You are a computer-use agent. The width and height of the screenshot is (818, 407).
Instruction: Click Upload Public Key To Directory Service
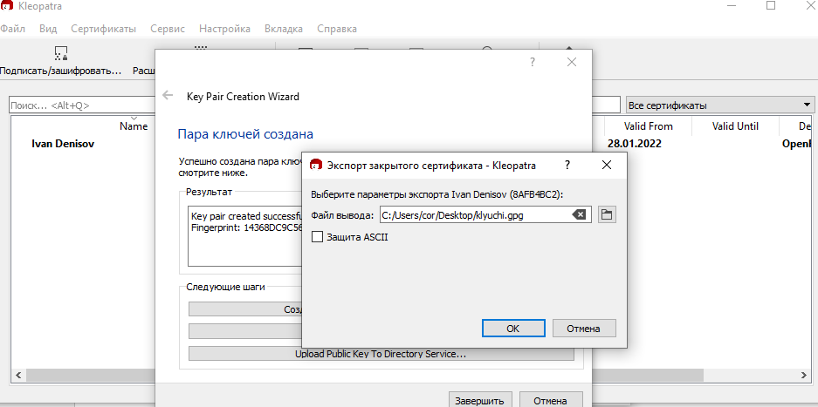(381, 354)
